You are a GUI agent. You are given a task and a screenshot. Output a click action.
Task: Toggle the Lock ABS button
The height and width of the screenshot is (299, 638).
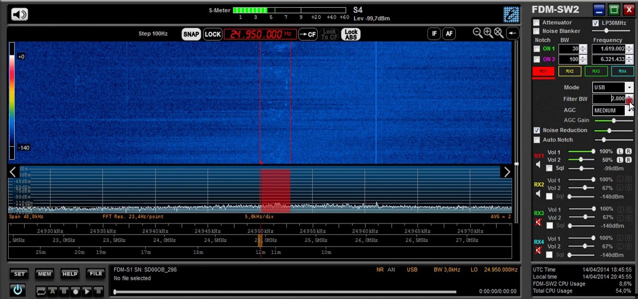pyautogui.click(x=351, y=34)
